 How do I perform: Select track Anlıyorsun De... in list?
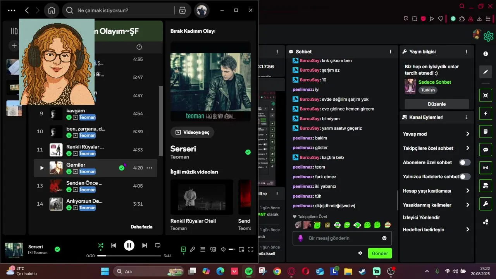95,204
